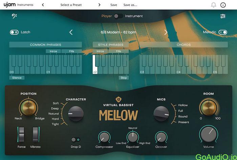The width and height of the screenshot is (237, 160).
Task: Open the 6/8 Modern - 62 bpm style selector
Action: (x=118, y=32)
